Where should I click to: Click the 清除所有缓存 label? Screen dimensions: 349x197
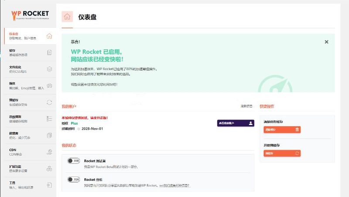click(274, 122)
